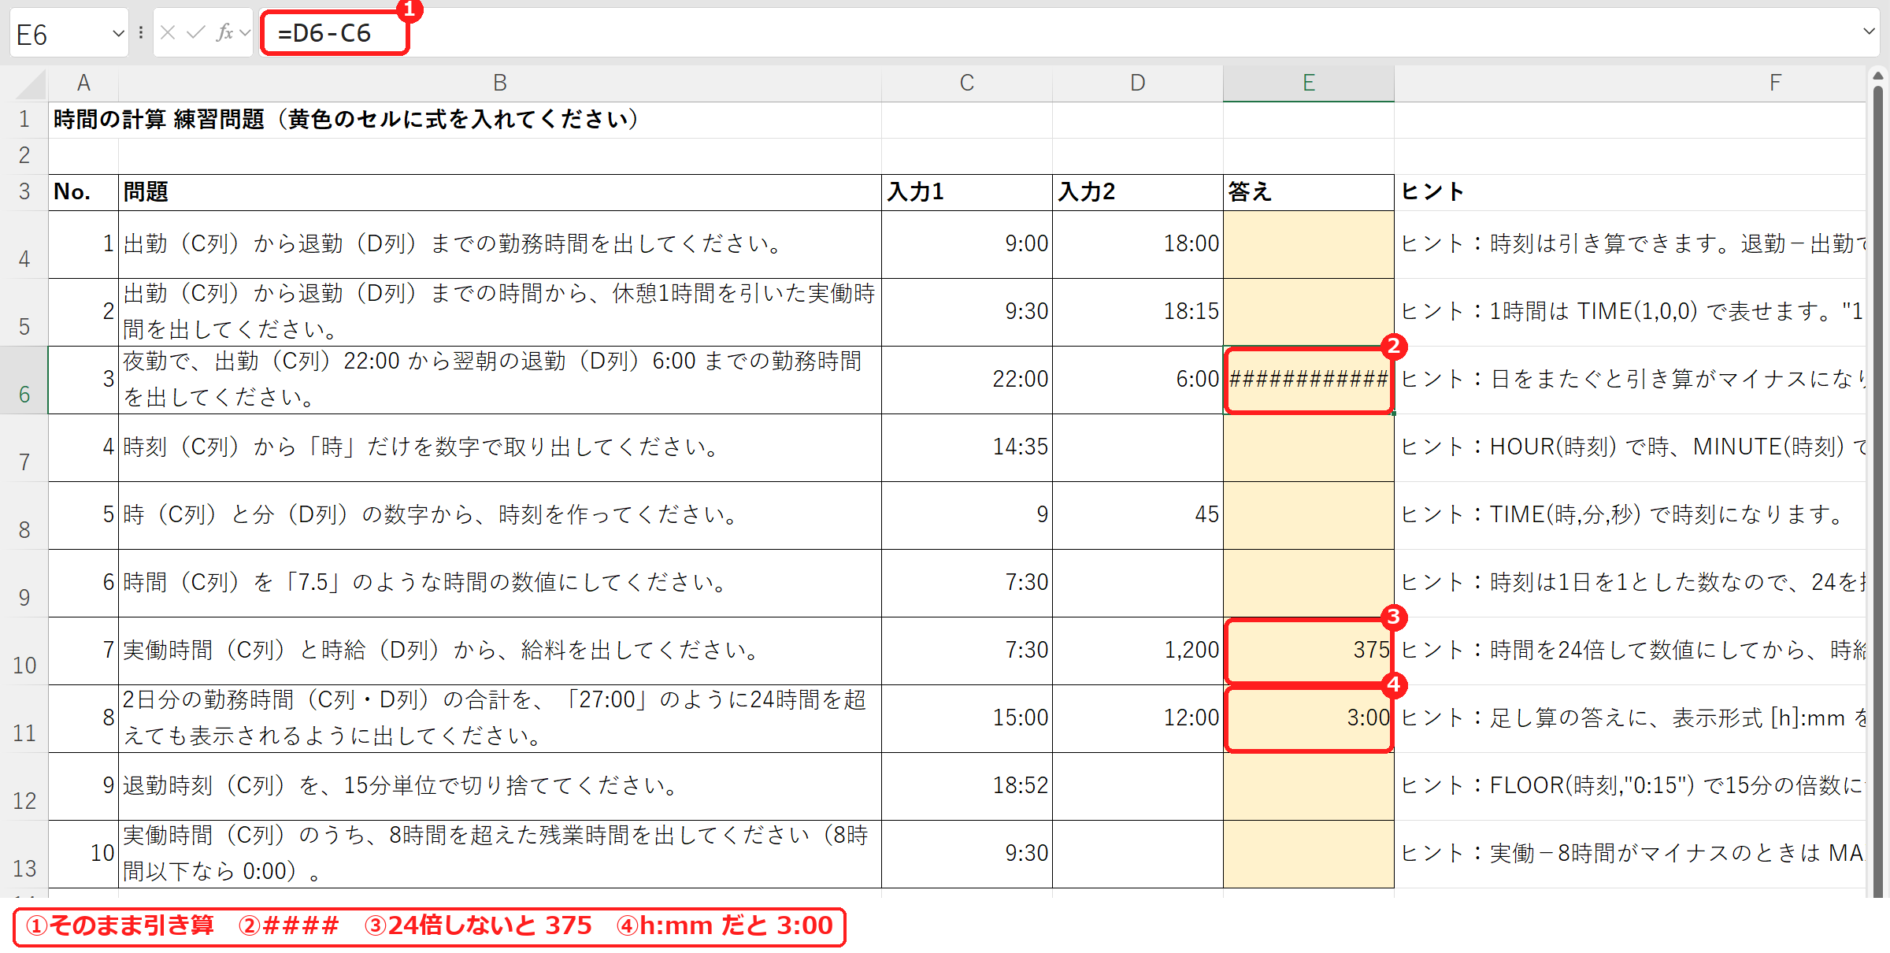Click the 入力1 header cell
The width and height of the screenshot is (1890, 953).
(967, 192)
